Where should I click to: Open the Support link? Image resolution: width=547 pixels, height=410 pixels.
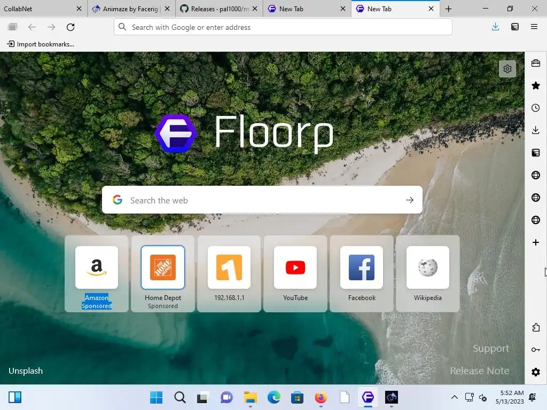[491, 348]
